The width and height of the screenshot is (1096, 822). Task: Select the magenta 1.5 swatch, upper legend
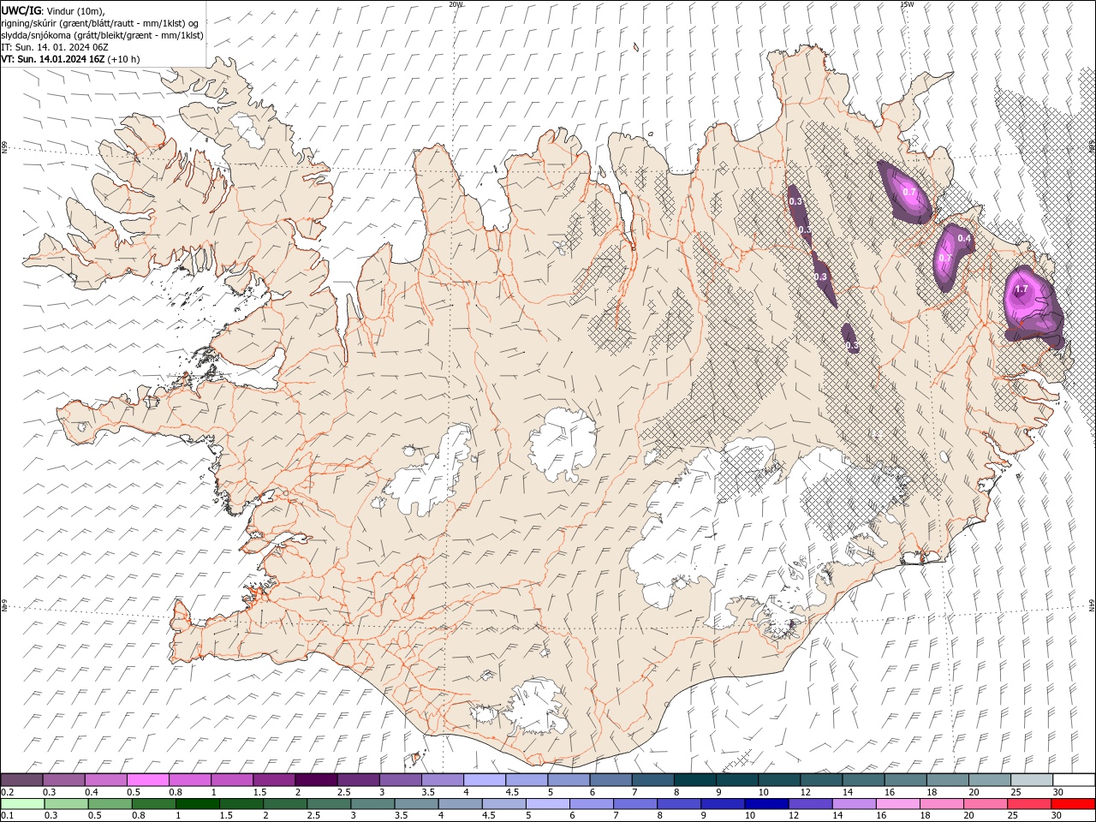coord(274,780)
